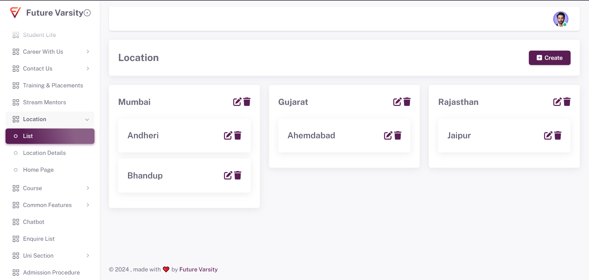Toggle sidebar pin next to Future Varsity

click(87, 13)
